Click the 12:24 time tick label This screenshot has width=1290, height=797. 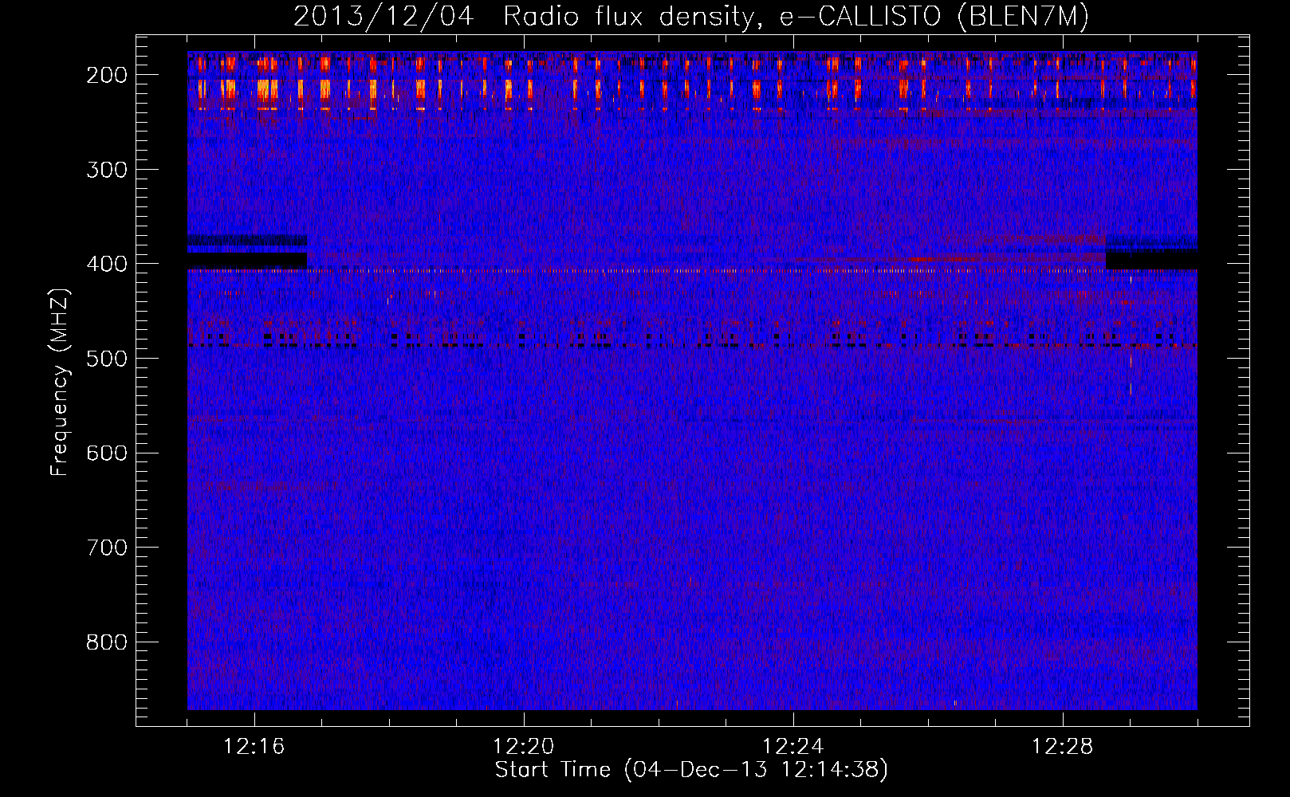point(793,747)
